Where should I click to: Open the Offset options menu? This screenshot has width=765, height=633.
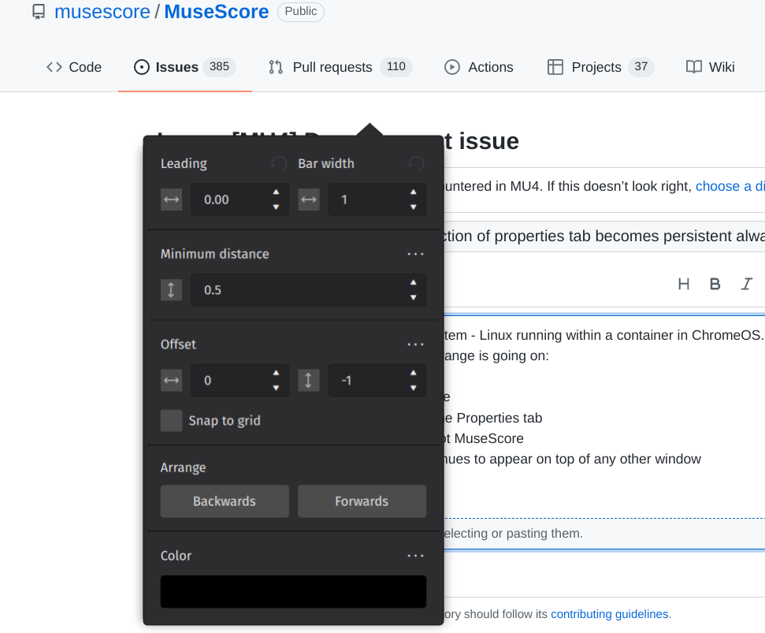point(415,344)
